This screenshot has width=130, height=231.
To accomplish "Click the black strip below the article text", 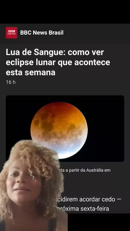I will tap(99, 222).
